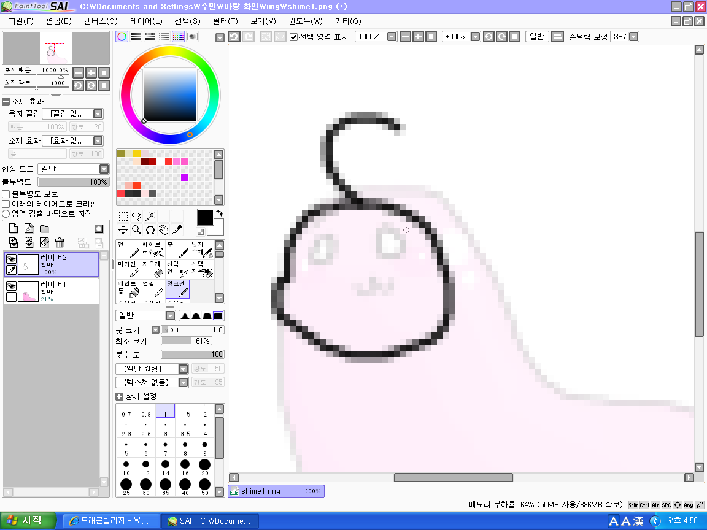The width and height of the screenshot is (707, 530).
Task: Click the 붓 농도 density slider
Action: click(193, 355)
